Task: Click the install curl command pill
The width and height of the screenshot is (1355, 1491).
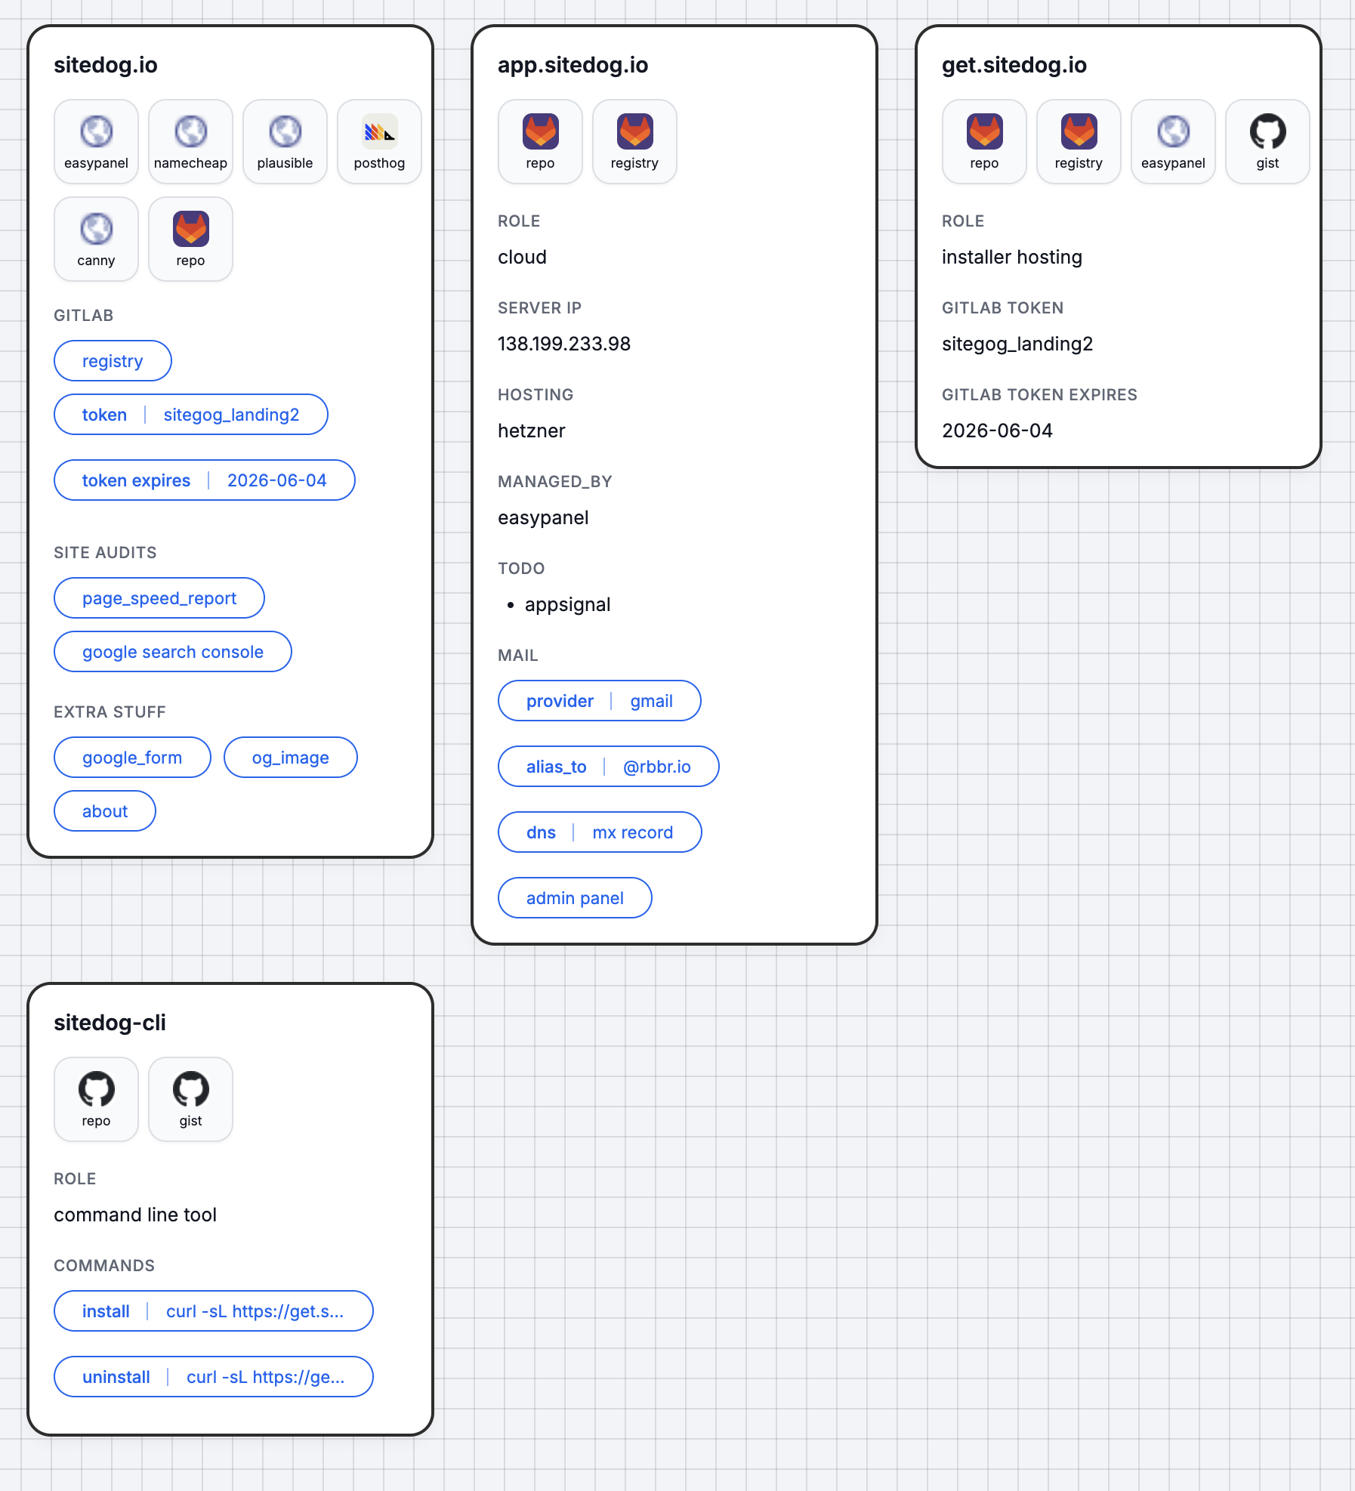Action: pyautogui.click(x=214, y=1311)
